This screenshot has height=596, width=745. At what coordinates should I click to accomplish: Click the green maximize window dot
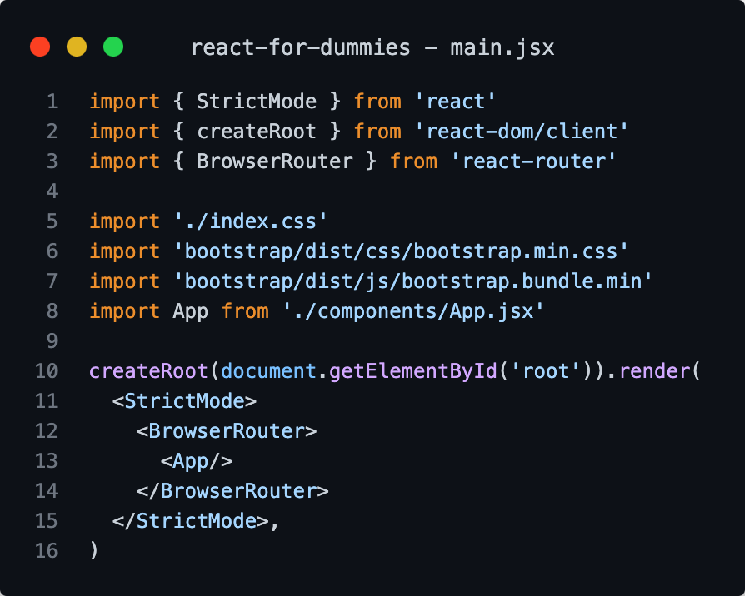coord(113,47)
